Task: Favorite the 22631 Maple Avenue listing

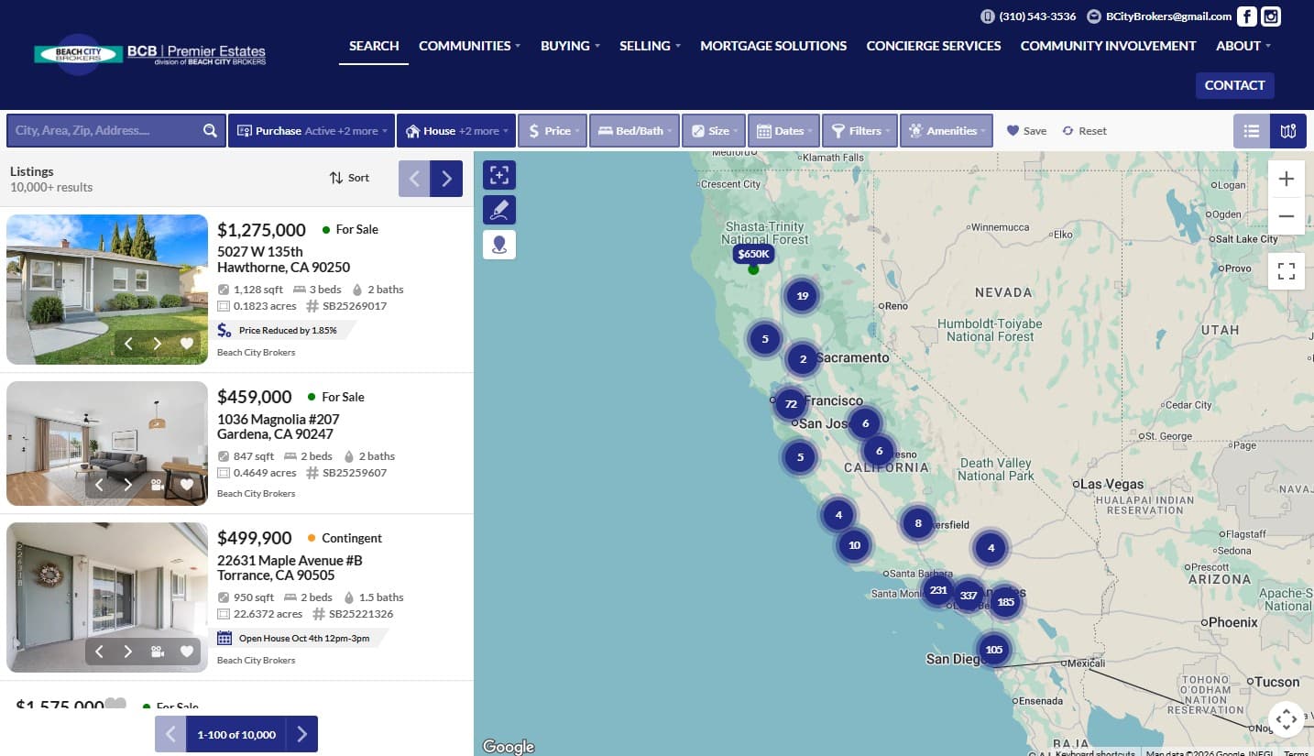Action: point(187,652)
